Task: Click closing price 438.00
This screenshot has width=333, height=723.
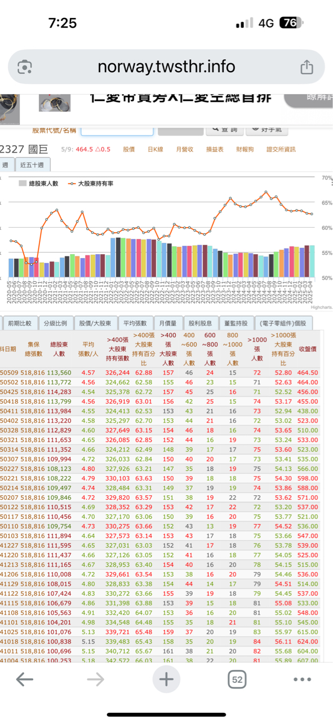Action: click(308, 411)
